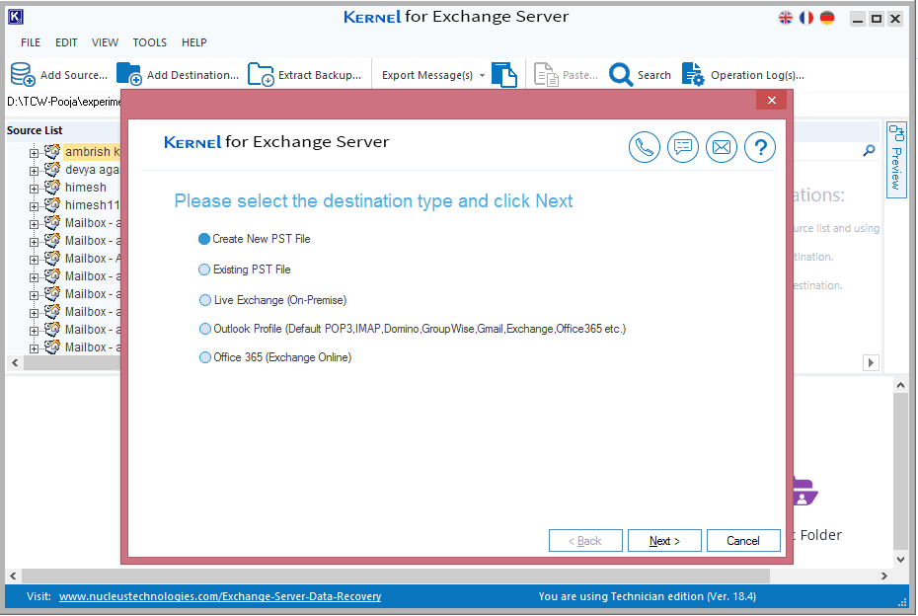Viewport: 918px width, 616px height.
Task: Click the mailbox icon beside himesh
Action: pyautogui.click(x=52, y=187)
